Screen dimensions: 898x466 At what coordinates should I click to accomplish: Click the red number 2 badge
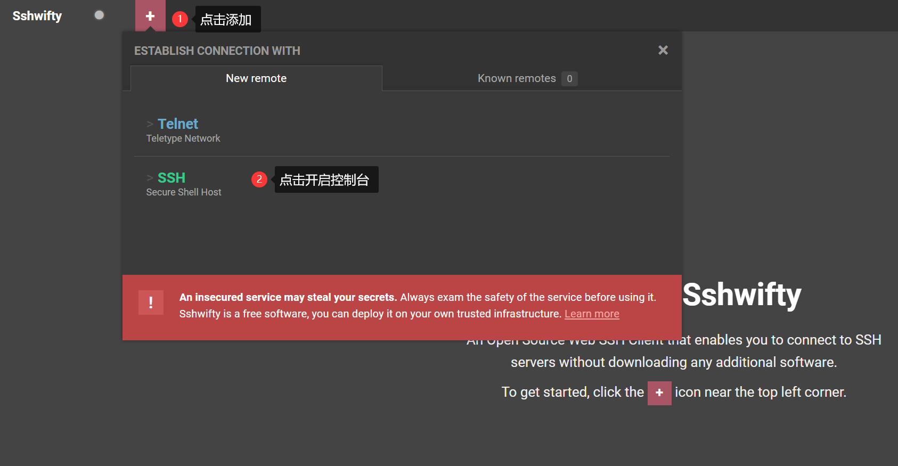pos(259,179)
